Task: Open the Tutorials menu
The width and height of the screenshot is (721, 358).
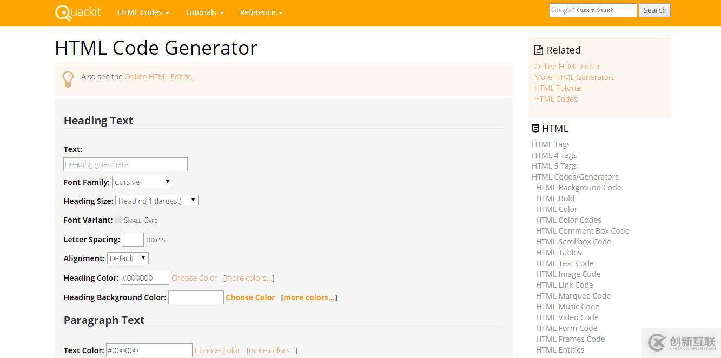Action: 204,12
